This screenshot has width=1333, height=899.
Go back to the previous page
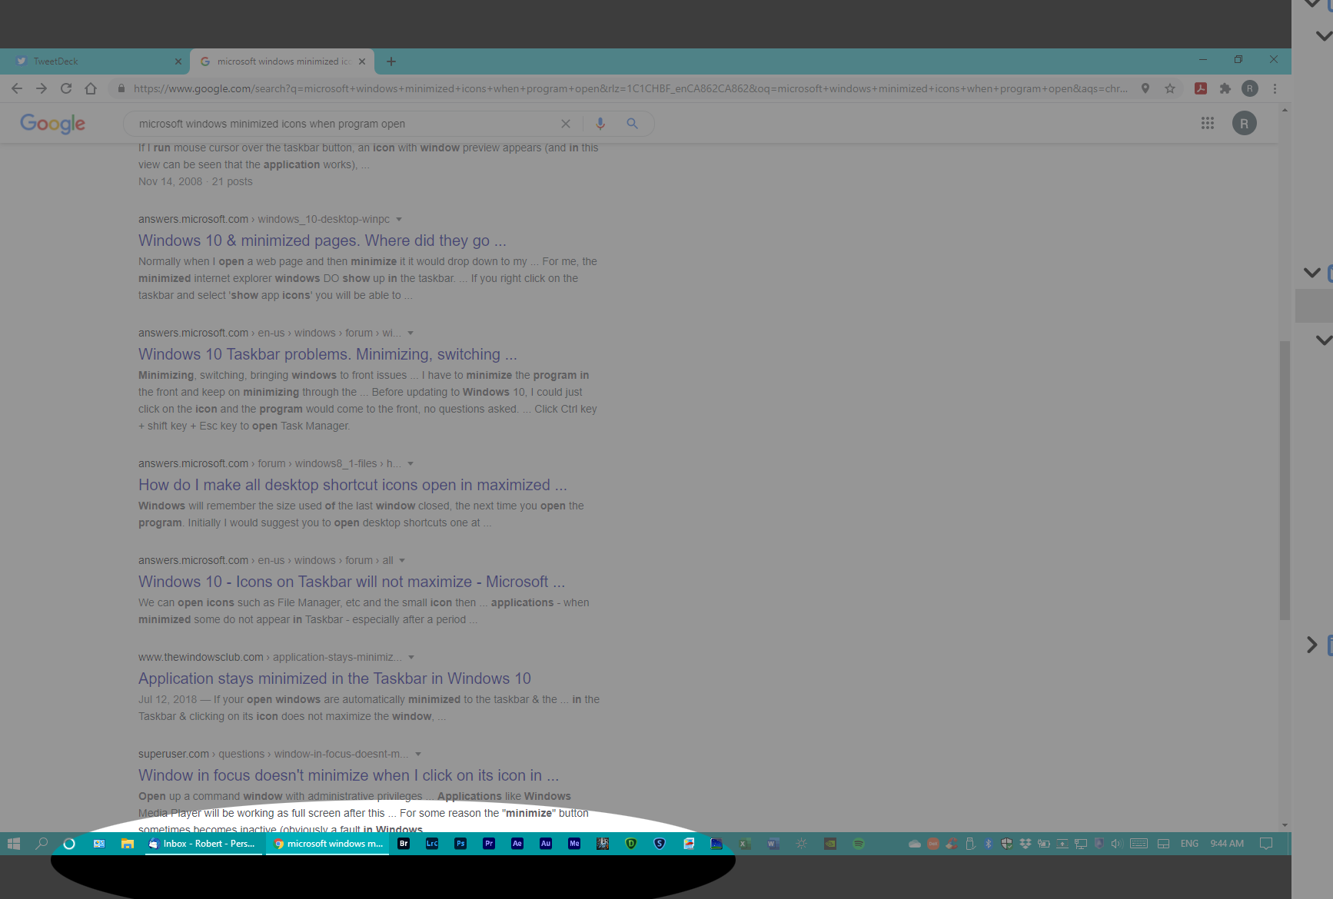17,88
